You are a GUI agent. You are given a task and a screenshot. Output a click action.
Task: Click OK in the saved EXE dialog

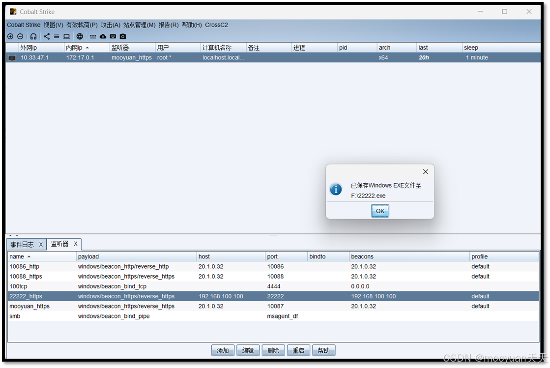coord(380,211)
